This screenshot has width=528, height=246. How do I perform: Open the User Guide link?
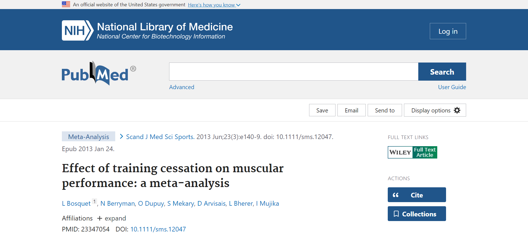click(452, 87)
